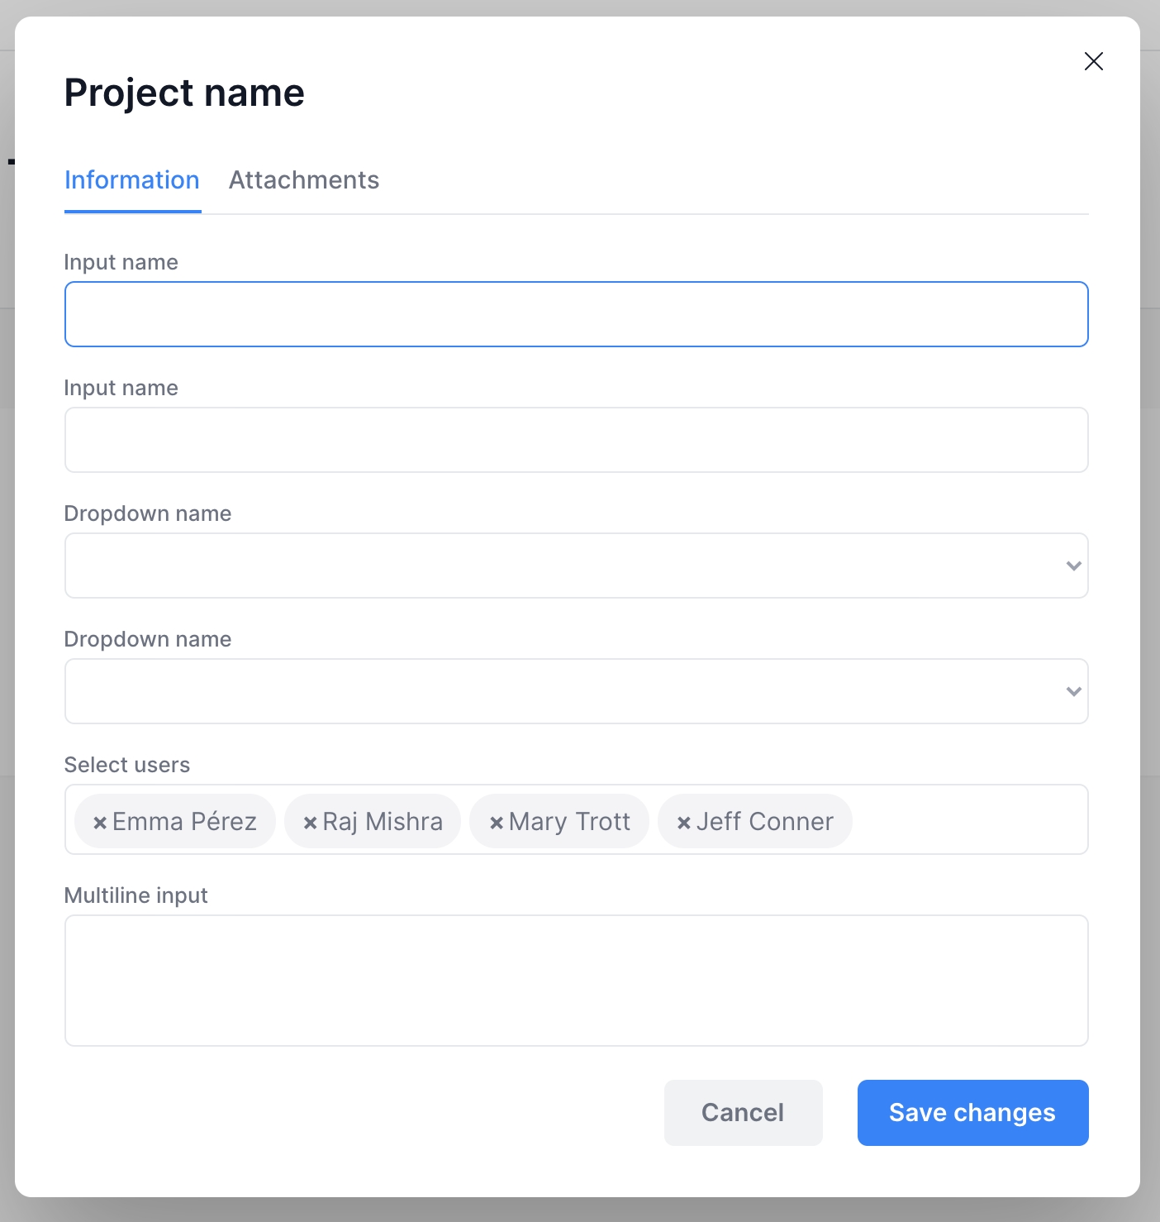Switch to the Information tab
1160x1222 pixels.
tap(132, 180)
